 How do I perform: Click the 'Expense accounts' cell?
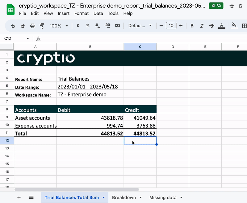click(x=35, y=125)
